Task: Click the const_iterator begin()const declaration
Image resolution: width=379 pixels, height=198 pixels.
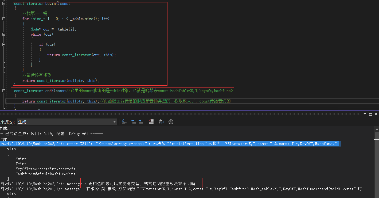Action: point(42,4)
